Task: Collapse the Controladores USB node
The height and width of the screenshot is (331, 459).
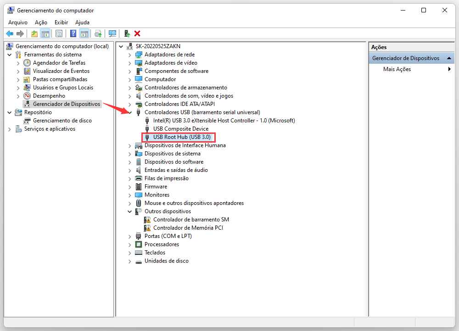Action: [x=130, y=112]
